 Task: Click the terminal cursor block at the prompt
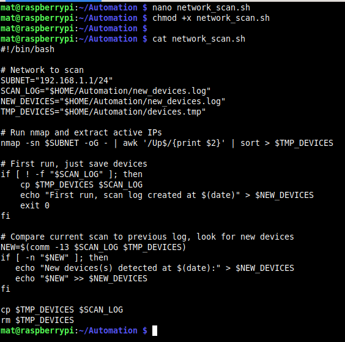155,330
